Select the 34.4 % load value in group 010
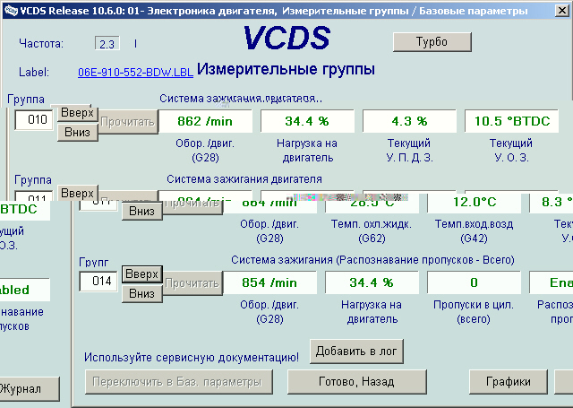 click(x=307, y=121)
